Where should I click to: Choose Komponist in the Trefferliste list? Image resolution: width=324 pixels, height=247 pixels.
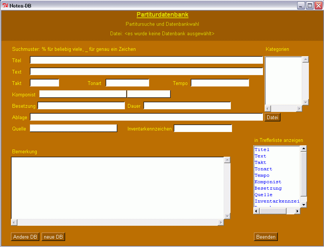tap(268, 182)
